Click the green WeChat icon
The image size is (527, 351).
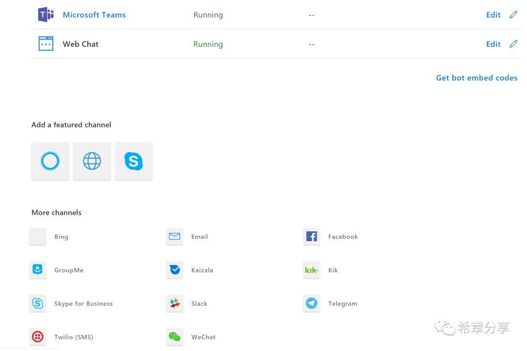[x=174, y=336]
